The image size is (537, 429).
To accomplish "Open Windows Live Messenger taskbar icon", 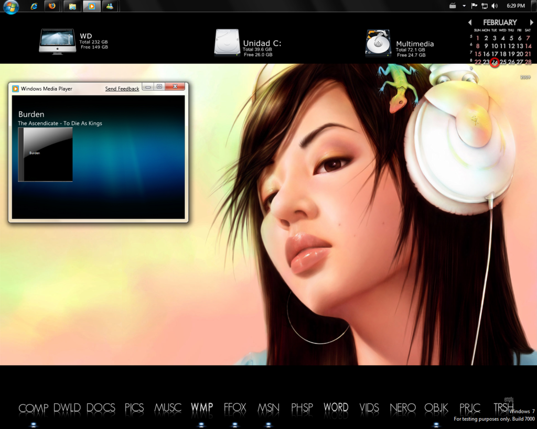I will pos(110,6).
